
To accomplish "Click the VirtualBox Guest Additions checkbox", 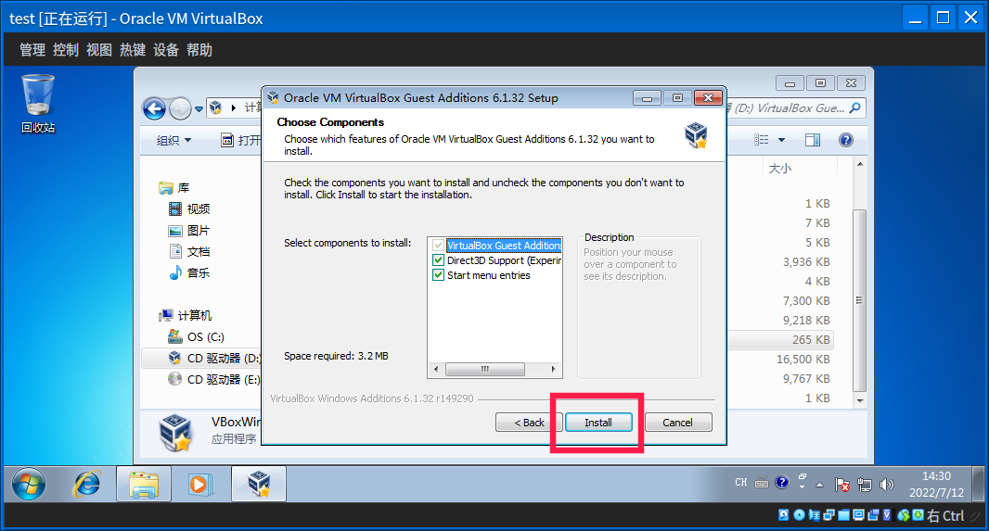I will pyautogui.click(x=439, y=246).
